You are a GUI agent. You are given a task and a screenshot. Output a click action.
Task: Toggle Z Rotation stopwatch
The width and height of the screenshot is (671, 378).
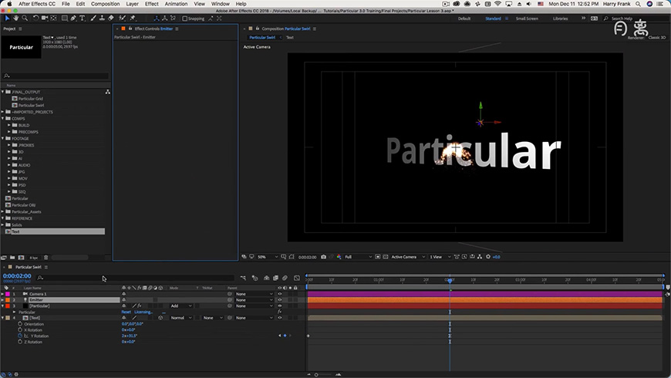click(x=20, y=342)
